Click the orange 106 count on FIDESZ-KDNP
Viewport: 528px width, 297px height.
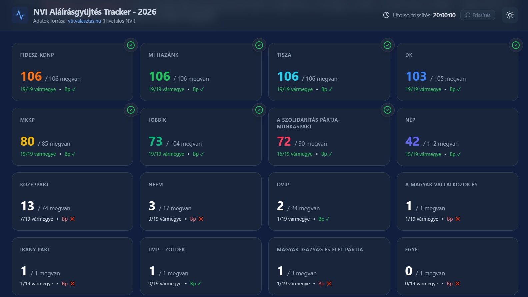click(x=31, y=77)
